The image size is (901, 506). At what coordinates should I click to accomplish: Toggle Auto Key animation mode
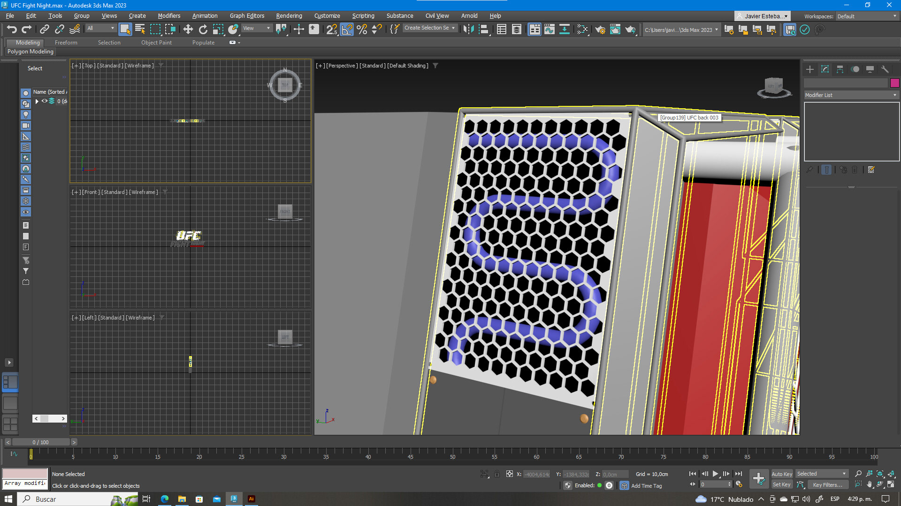[781, 474]
